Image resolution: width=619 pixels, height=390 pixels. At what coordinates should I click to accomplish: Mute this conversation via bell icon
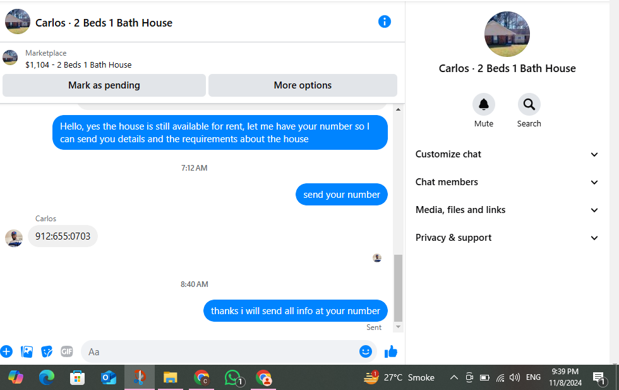coord(484,104)
